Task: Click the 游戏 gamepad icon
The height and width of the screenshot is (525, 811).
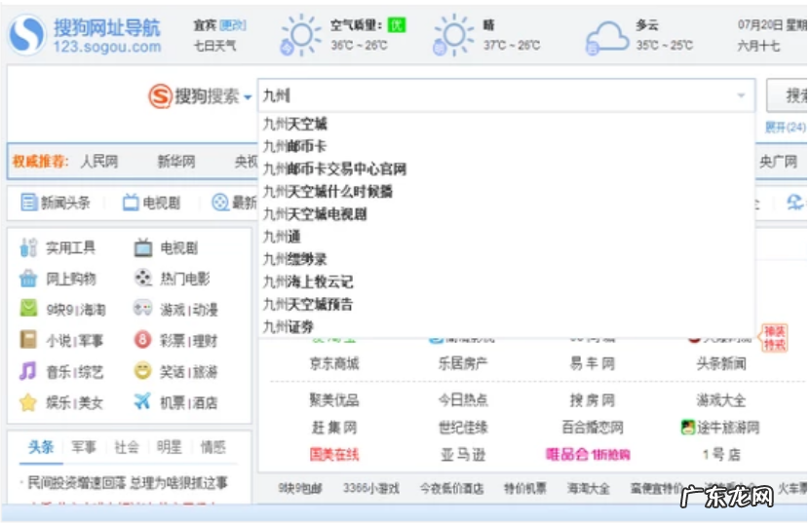Action: pyautogui.click(x=142, y=309)
